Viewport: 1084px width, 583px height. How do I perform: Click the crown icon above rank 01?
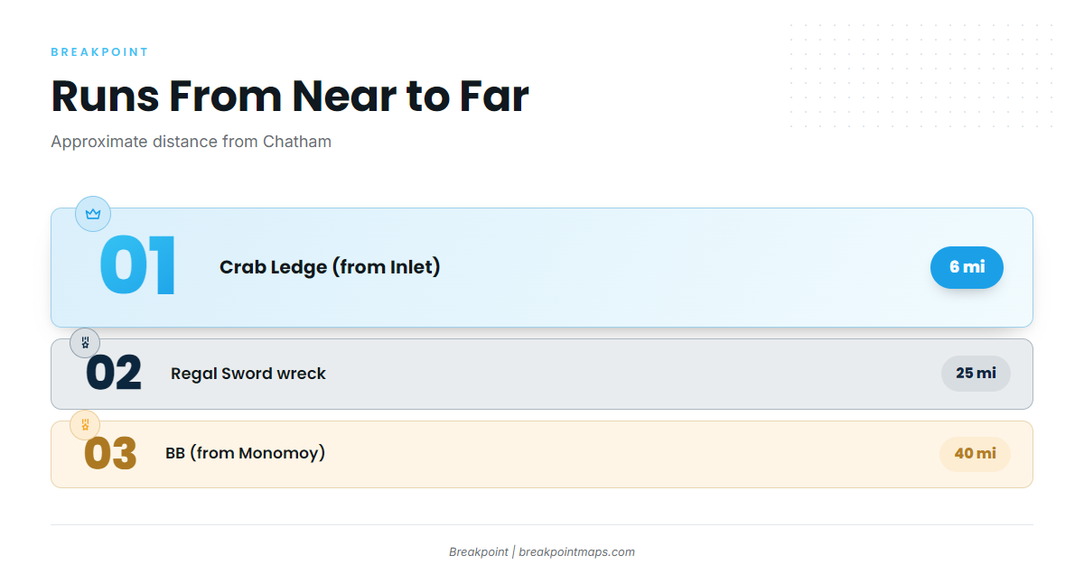coord(93,214)
